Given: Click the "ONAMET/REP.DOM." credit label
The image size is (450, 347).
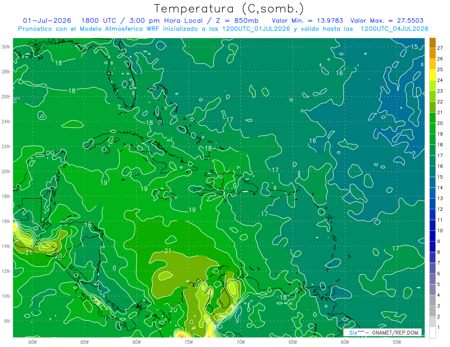Looking at the screenshot, I should 396,333.
